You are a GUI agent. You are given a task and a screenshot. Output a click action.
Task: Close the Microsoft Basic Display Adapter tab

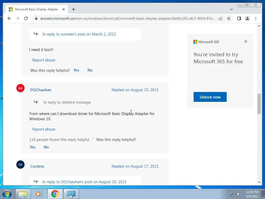[x=64, y=9]
